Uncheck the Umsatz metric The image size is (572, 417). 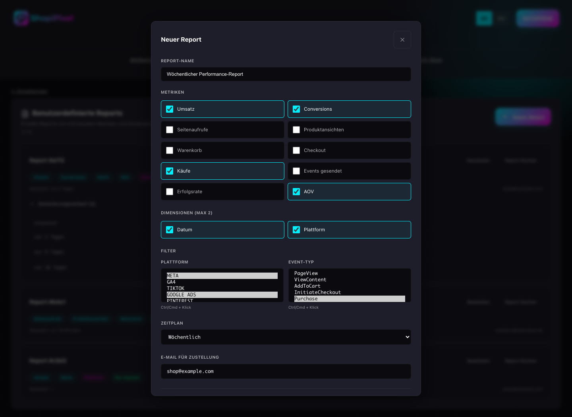click(170, 109)
